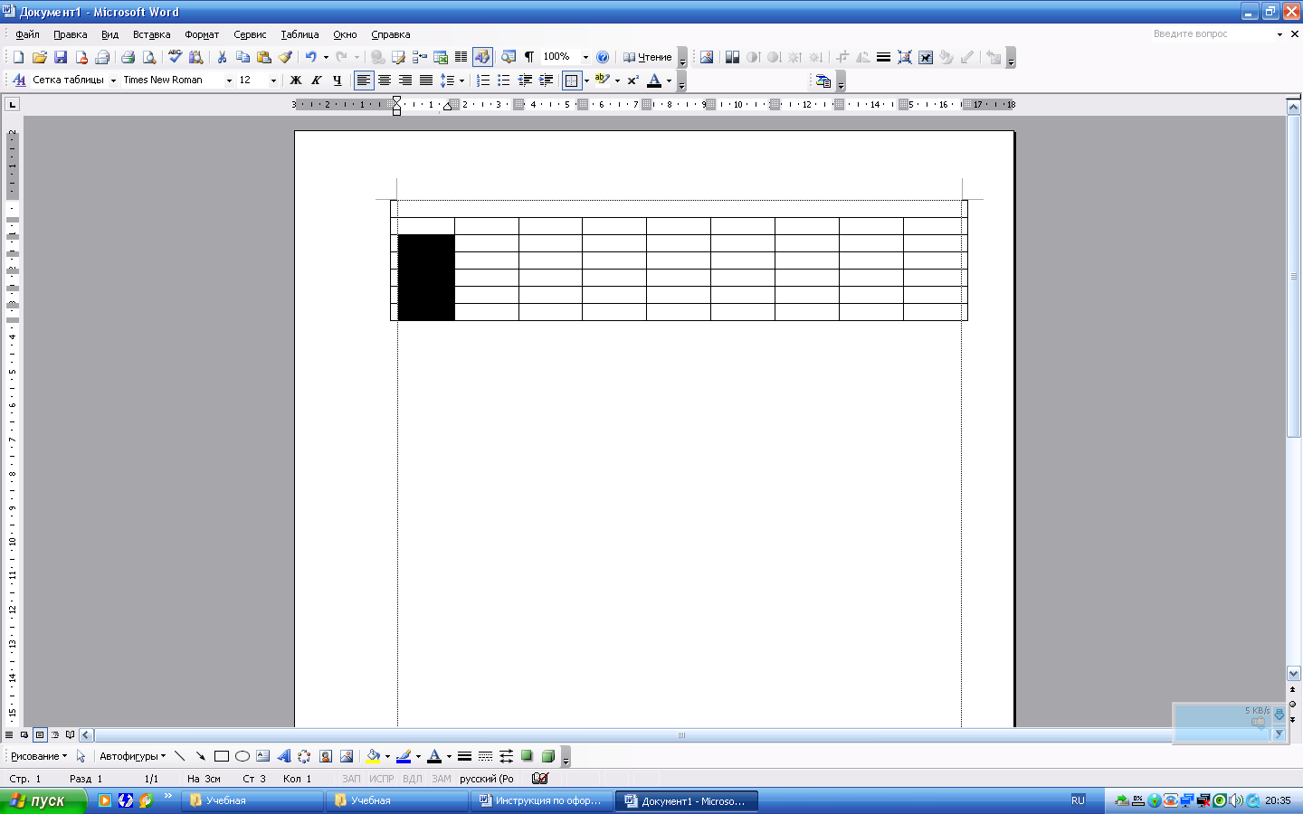Viewport: 1303px width, 814px height.
Task: Open the Файл menu
Action: (27, 34)
